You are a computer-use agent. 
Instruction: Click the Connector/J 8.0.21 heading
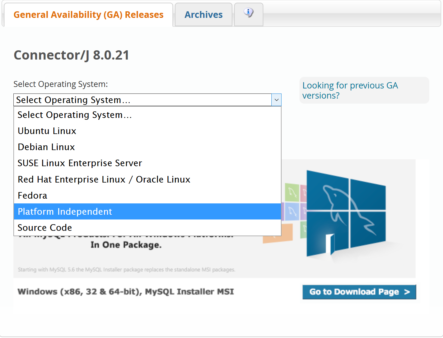click(71, 55)
